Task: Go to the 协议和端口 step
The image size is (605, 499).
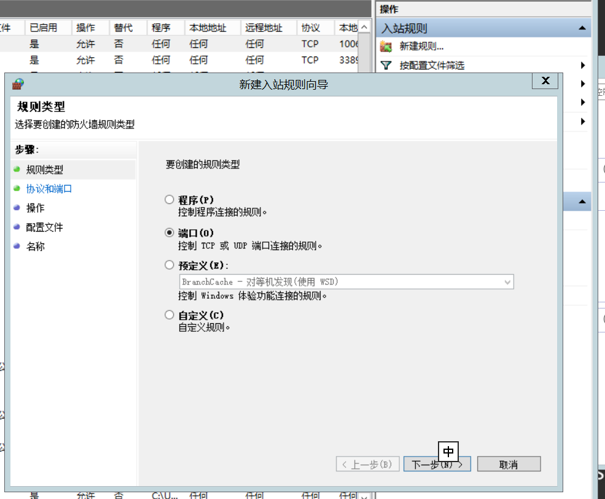Action: coord(49,189)
